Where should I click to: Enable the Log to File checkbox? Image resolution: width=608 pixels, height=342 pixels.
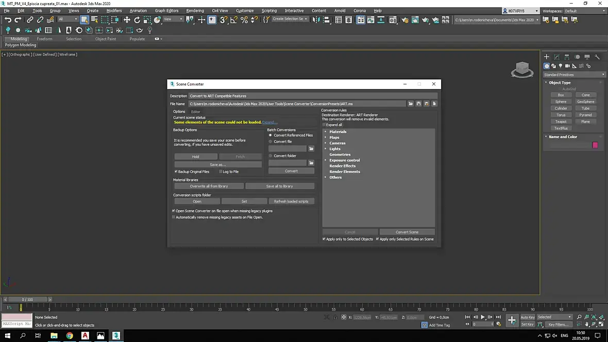pos(221,172)
